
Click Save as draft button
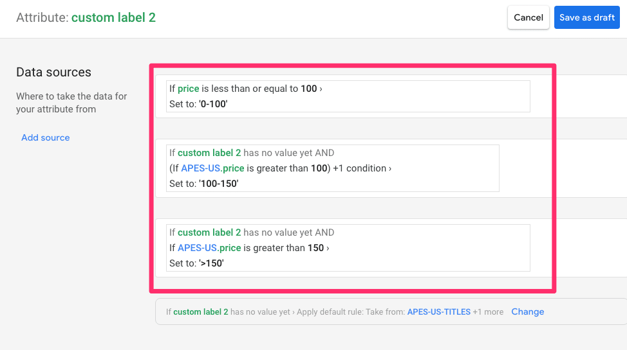point(586,17)
